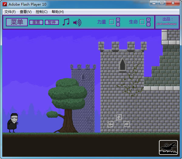Mute sound with the speaker icon
This screenshot has height=159, width=182.
(x=77, y=22)
